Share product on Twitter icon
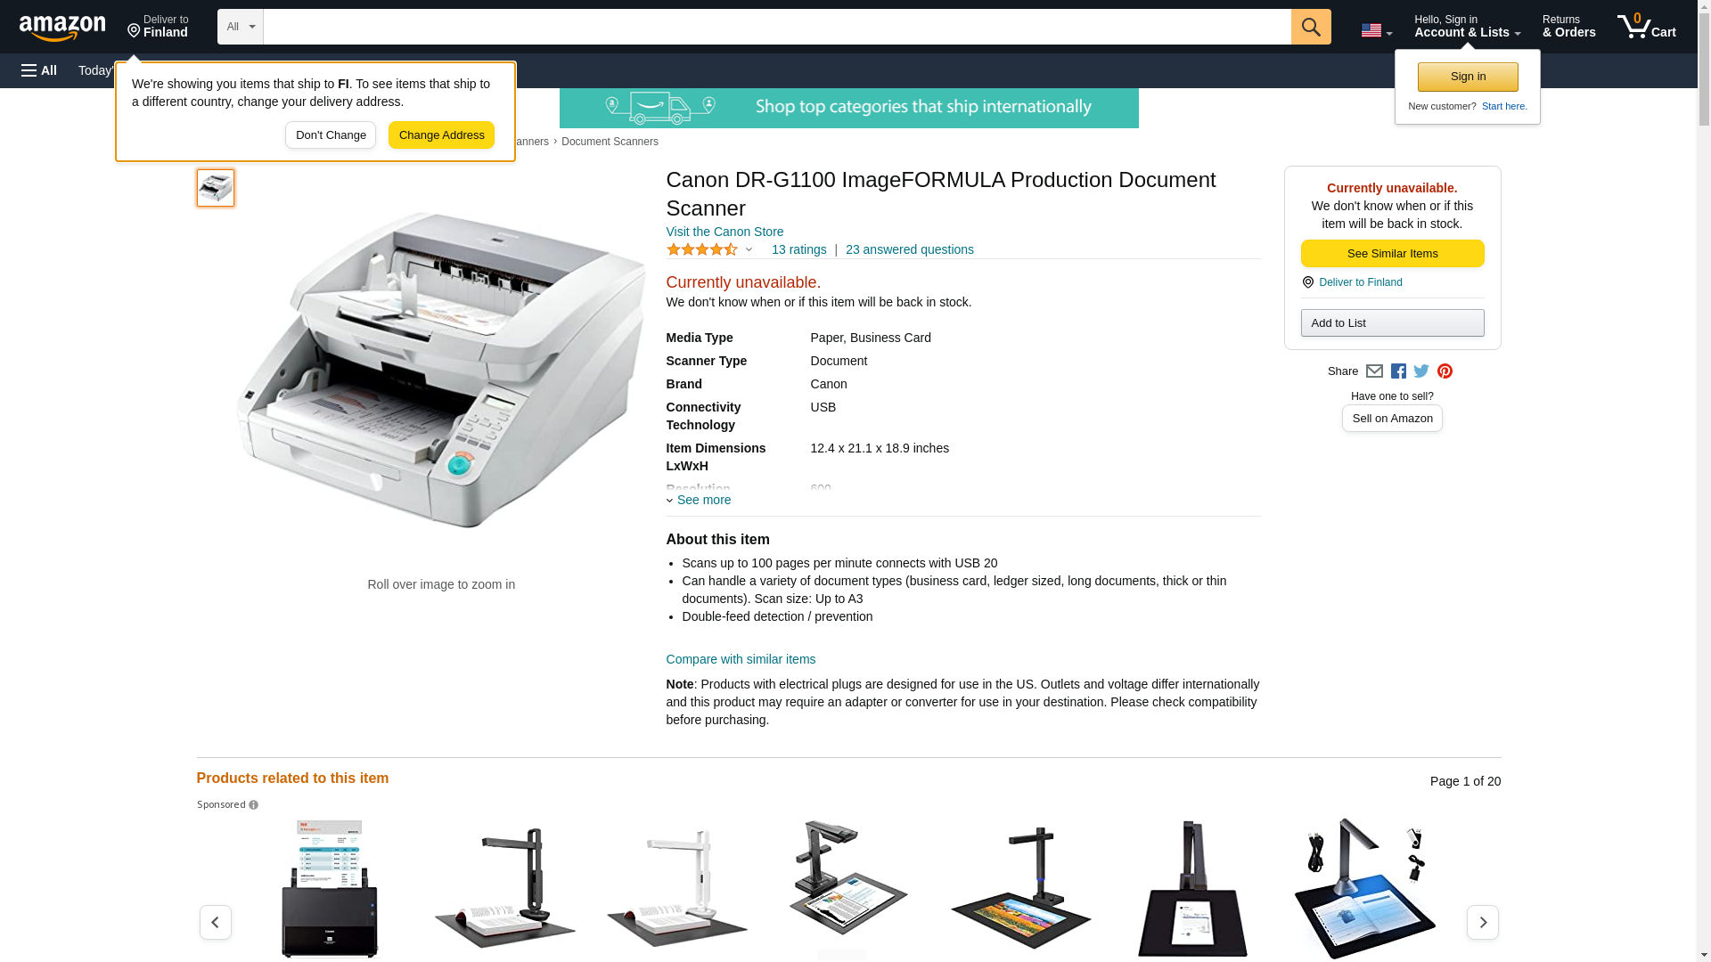Image resolution: width=1711 pixels, height=962 pixels. tap(1421, 371)
